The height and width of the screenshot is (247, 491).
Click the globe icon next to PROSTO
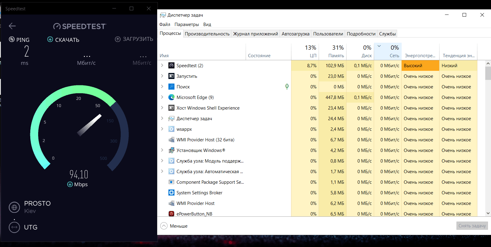click(x=14, y=207)
